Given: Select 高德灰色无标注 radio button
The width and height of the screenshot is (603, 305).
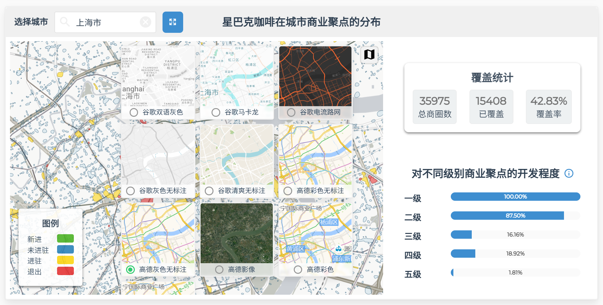Looking at the screenshot, I should click(x=131, y=269).
